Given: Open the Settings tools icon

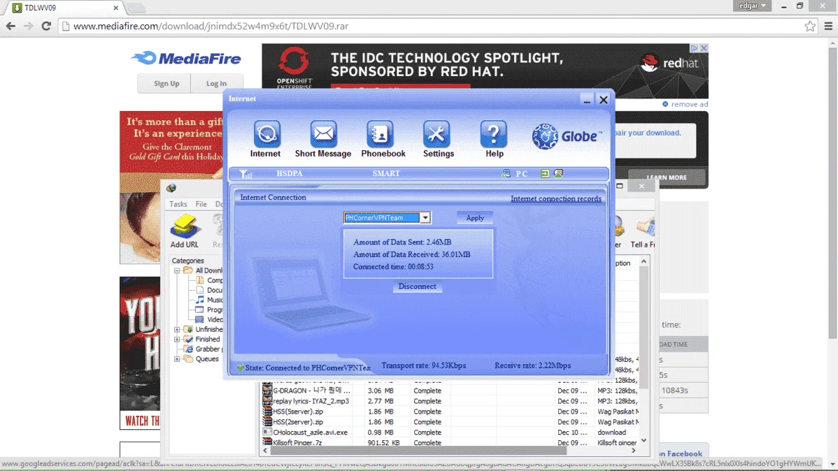Looking at the screenshot, I should click(x=436, y=133).
